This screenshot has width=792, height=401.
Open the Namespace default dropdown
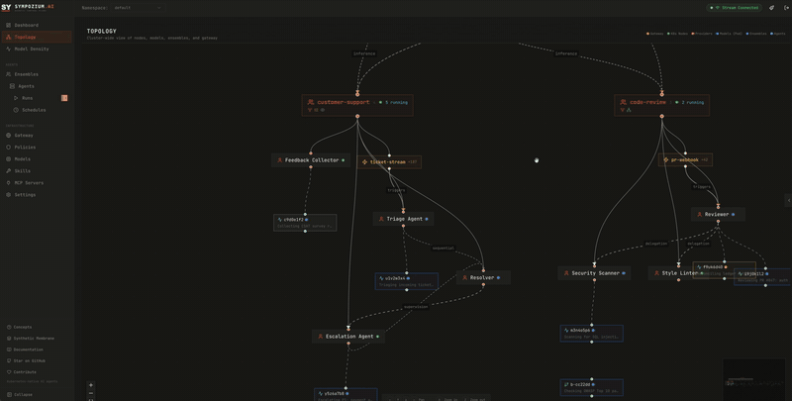click(x=138, y=8)
